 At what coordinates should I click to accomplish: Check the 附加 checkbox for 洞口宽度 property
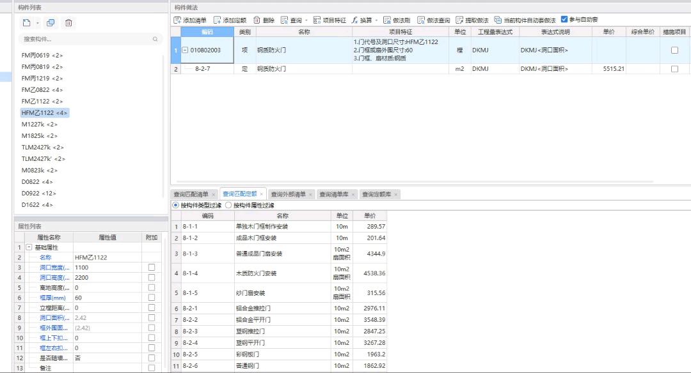coord(152,267)
